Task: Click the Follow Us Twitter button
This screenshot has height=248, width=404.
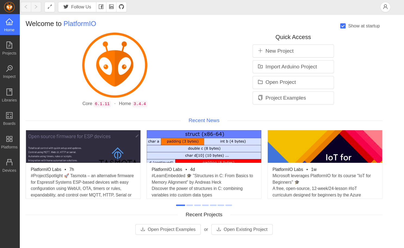Action: pyautogui.click(x=77, y=7)
